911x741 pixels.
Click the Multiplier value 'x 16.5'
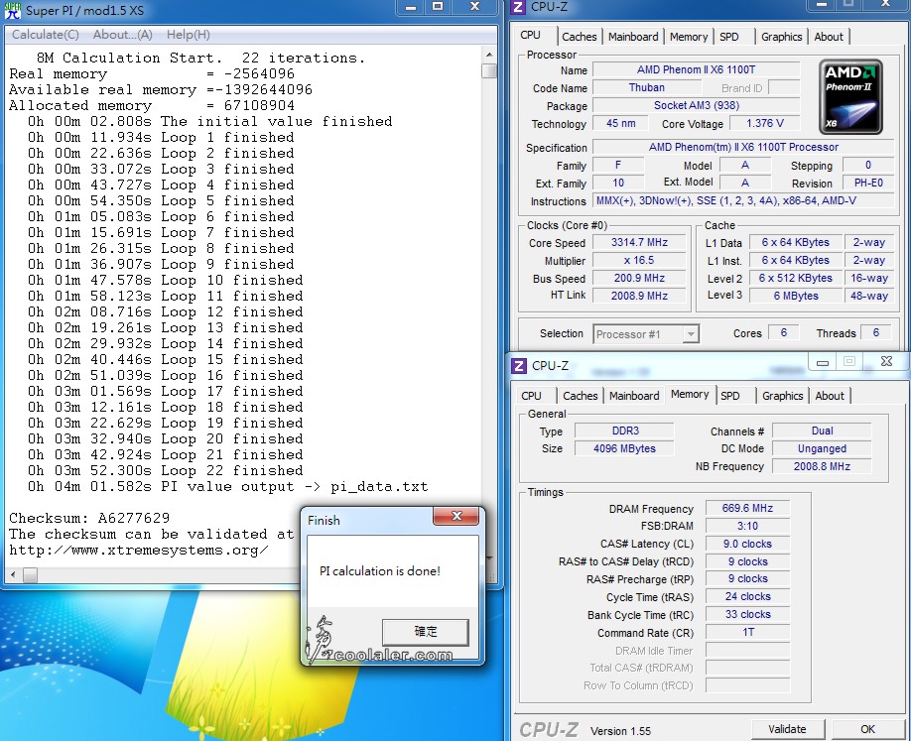point(639,261)
